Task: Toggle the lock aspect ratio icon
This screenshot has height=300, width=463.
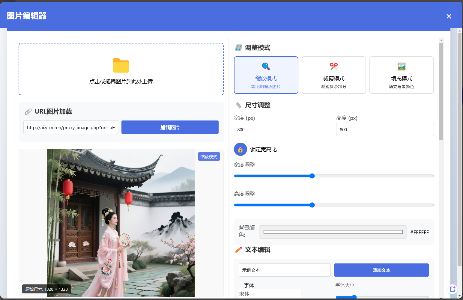Action: (x=240, y=149)
